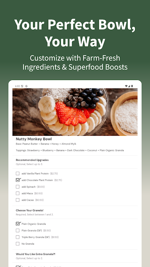Tap the Choose Your Granola! header
The height and width of the screenshot is (267, 150).
point(30,210)
